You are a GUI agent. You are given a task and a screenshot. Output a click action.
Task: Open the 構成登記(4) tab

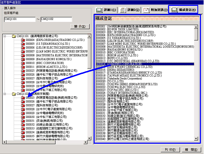(183, 10)
